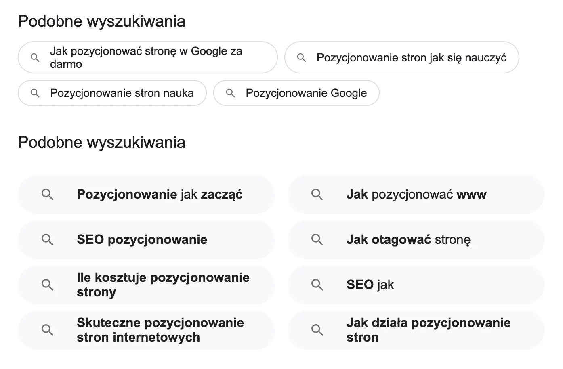Click the magnifier icon next to "Skuteczne pozycjonowanie stron internetowych"

click(47, 330)
